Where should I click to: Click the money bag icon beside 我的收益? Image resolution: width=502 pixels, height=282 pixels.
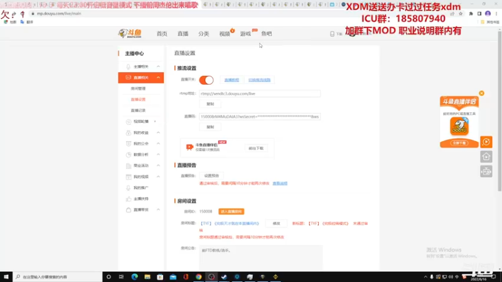coord(129,132)
